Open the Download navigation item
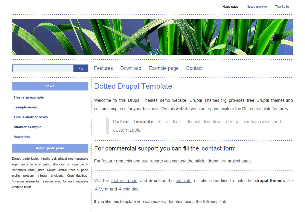This screenshot has width=305, height=212. 131,68
